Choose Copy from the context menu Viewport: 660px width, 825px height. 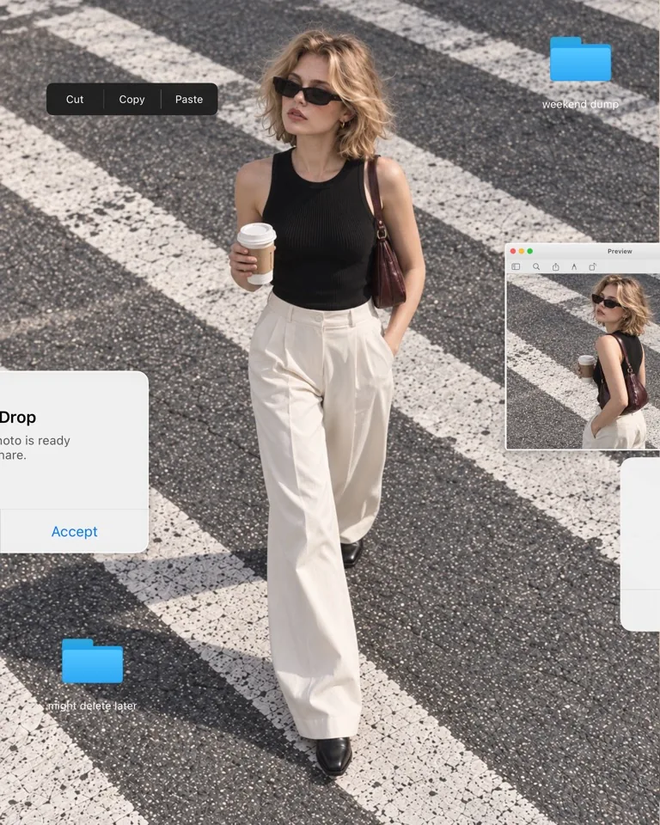tap(131, 99)
